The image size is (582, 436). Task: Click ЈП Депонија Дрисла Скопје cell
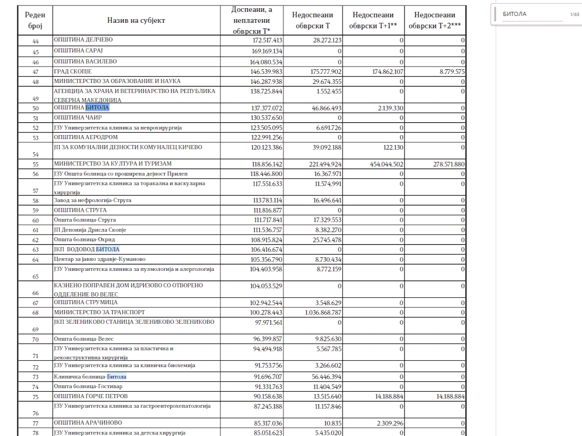click(x=90, y=230)
